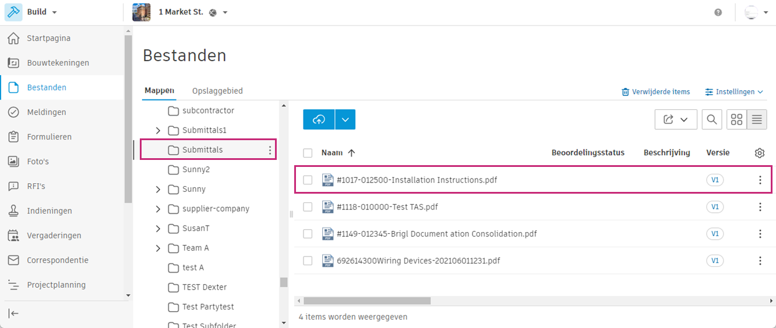Open the help question mark icon
The height and width of the screenshot is (328, 776).
point(718,12)
